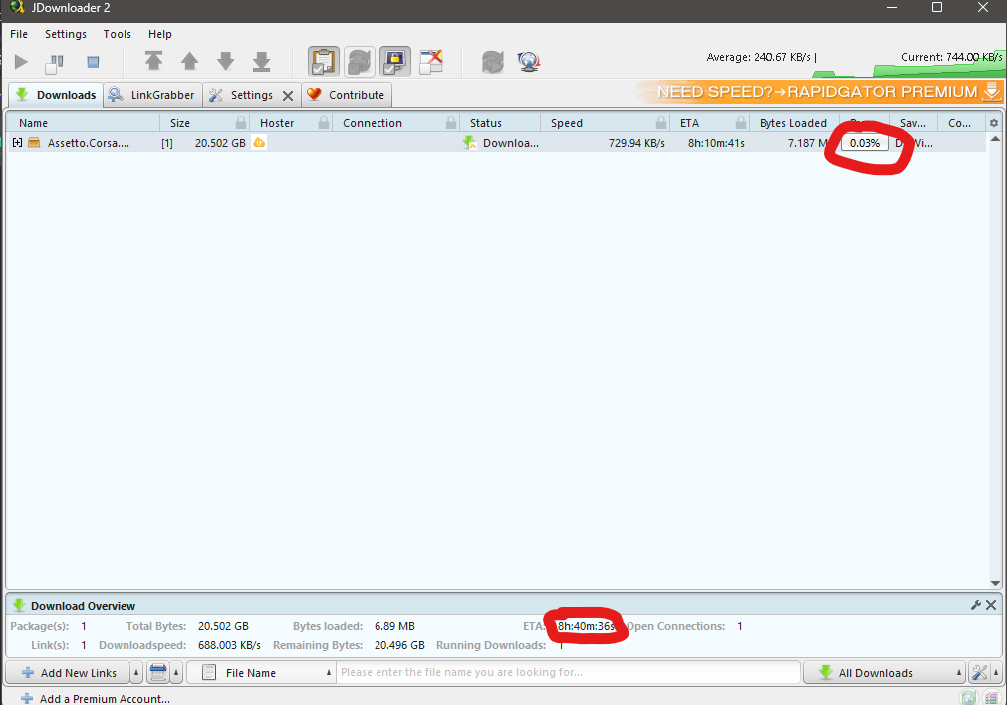The width and height of the screenshot is (1007, 705).
Task: Open the Settings menu in the menu bar
Action: point(66,34)
